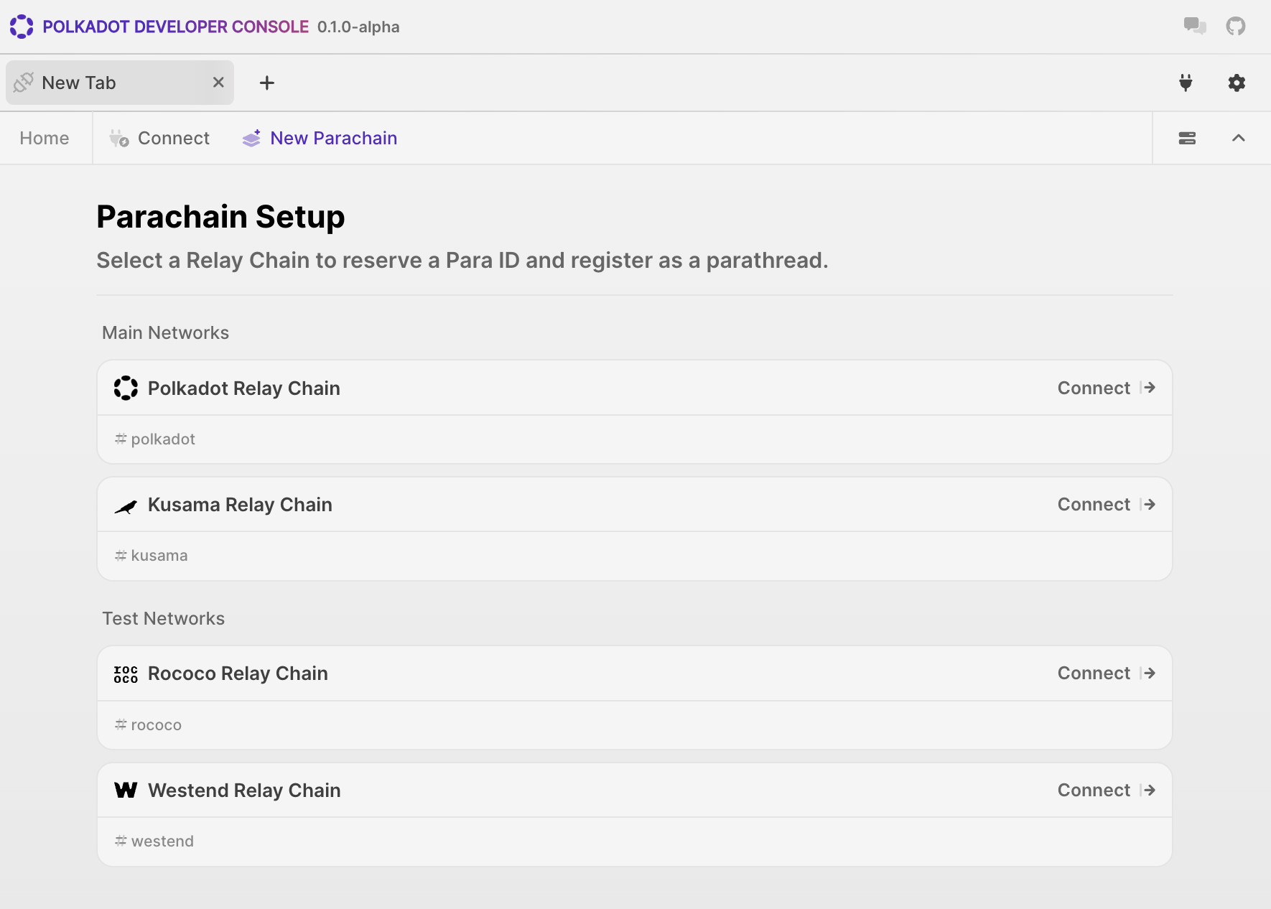Click the Polkadot logo in the header
Image resolution: width=1271 pixels, height=909 pixels.
[22, 27]
